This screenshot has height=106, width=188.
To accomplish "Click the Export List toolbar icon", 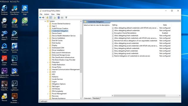I will (55, 18).
